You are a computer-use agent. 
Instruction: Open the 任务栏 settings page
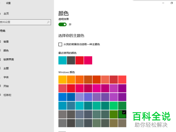pos(7,95)
